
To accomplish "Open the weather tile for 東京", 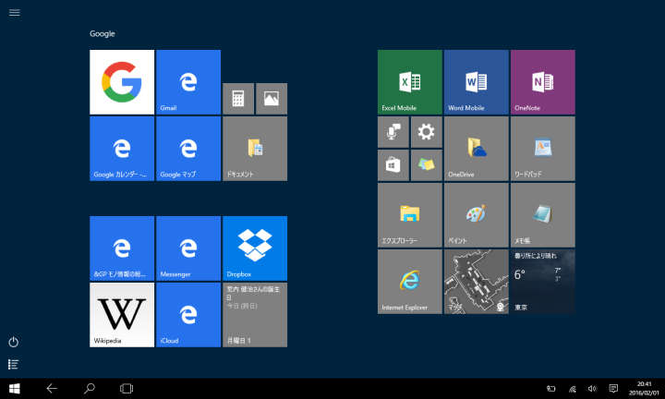I will point(543,282).
